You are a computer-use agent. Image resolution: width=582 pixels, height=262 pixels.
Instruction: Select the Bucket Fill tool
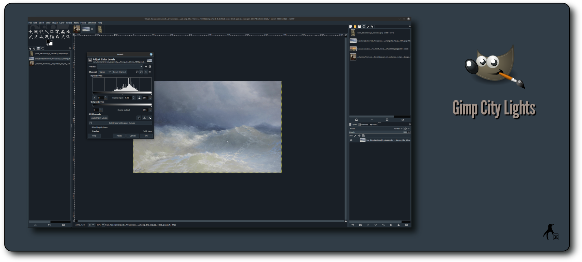click(x=68, y=32)
